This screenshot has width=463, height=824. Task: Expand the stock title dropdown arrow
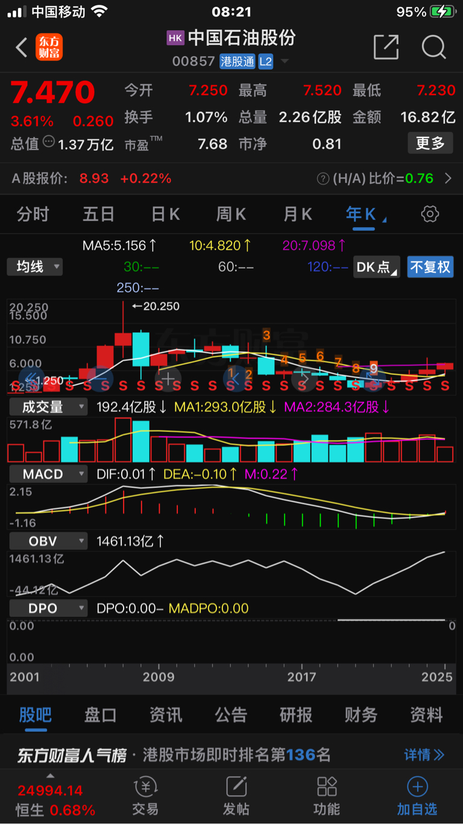click(x=285, y=62)
